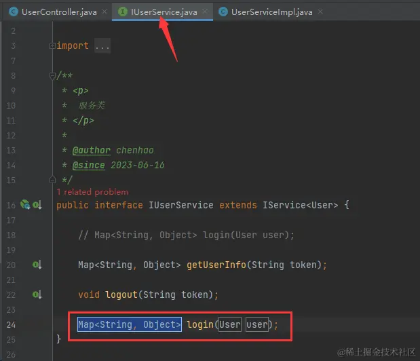This screenshot has height=361, width=420.
Task: Click the commented-out login line 18
Action: point(187,235)
